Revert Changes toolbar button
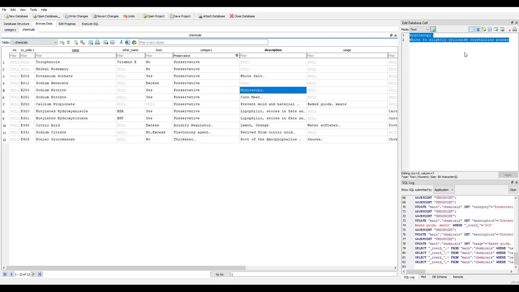519x292 pixels. tap(105, 16)
